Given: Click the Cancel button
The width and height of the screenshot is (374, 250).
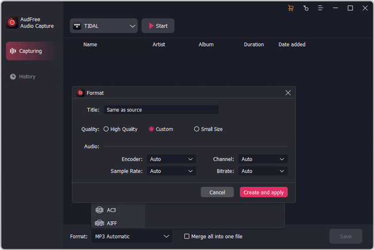Looking at the screenshot, I should click(217, 193).
